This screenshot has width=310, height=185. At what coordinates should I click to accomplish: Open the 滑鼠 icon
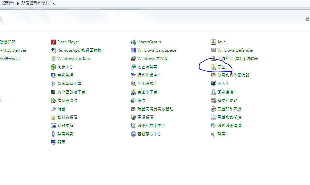coord(53,109)
